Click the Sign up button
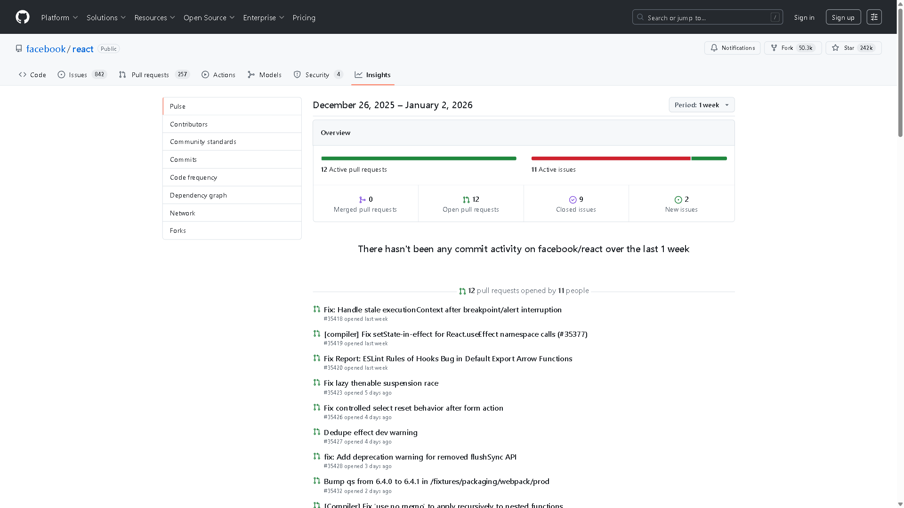Image resolution: width=904 pixels, height=508 pixels. 843,17
